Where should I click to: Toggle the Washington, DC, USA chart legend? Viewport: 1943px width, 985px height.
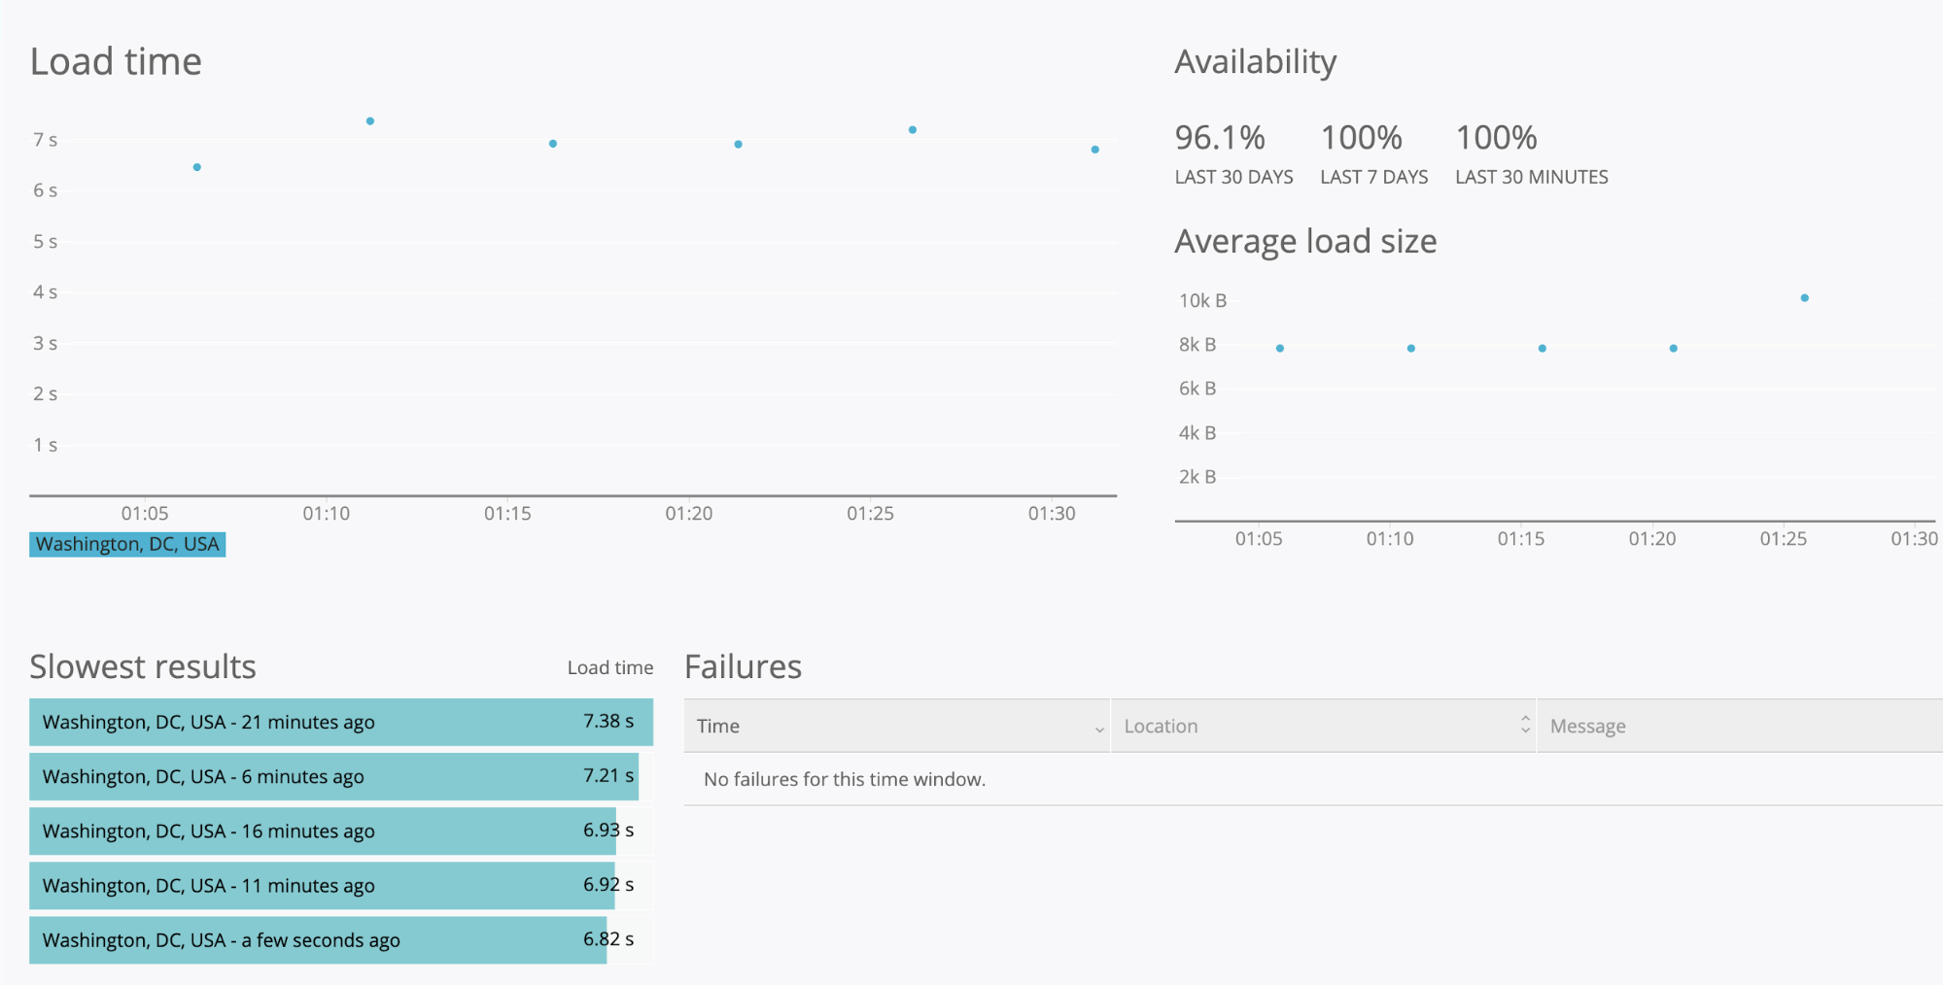[127, 544]
